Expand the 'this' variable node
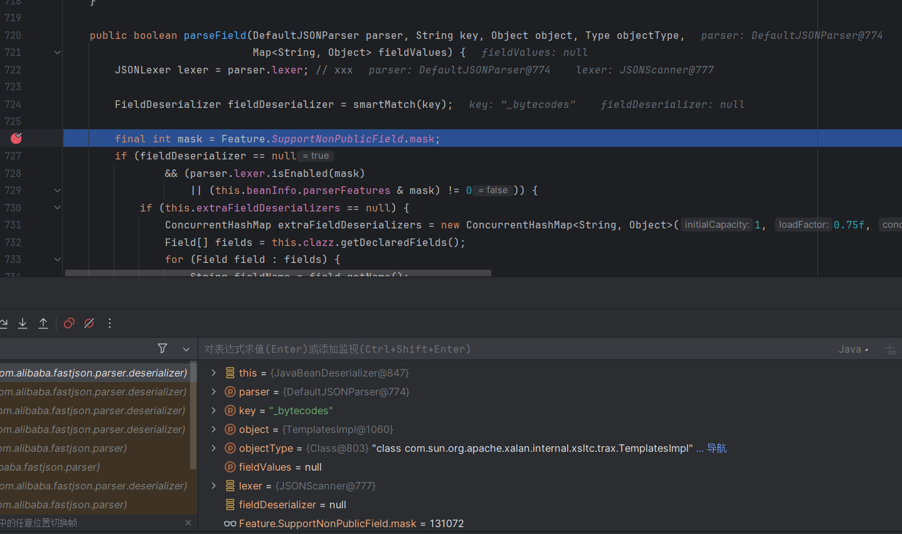This screenshot has height=534, width=902. 214,373
